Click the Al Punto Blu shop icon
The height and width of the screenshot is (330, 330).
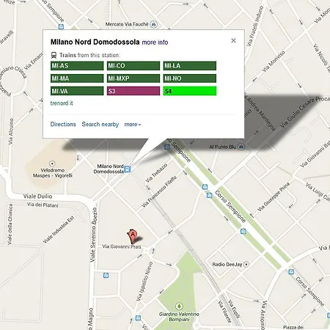point(241,147)
